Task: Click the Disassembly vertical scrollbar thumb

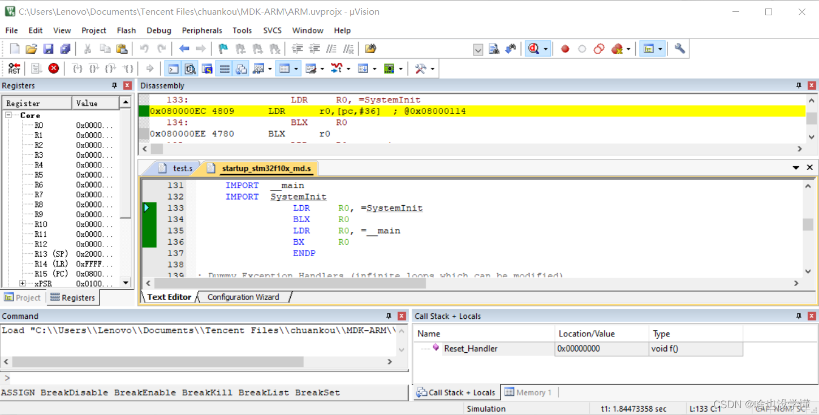Action: pos(811,118)
